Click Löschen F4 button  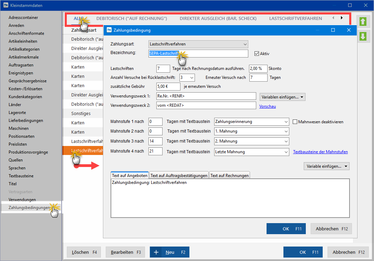(84, 252)
